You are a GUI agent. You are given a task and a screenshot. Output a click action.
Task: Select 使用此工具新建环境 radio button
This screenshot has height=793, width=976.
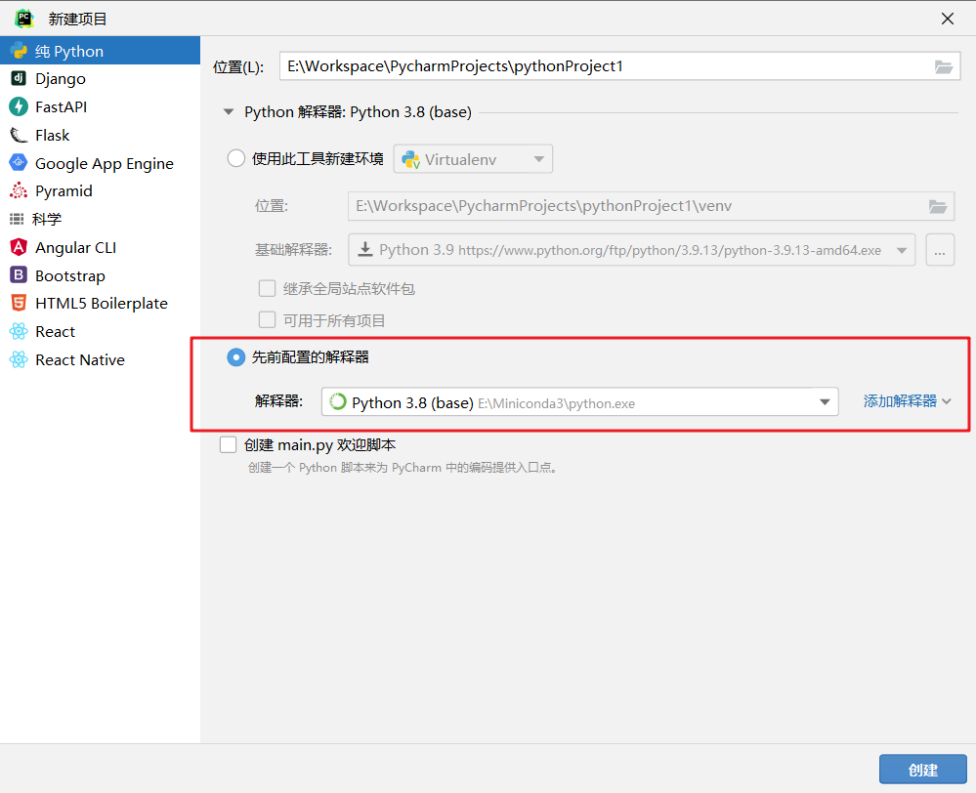pos(235,158)
